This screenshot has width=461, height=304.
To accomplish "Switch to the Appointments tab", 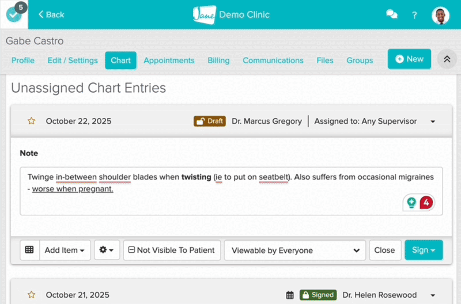I will [x=169, y=60].
